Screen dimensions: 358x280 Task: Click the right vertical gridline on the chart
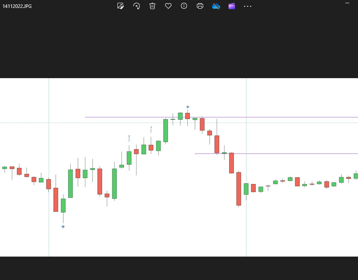[246, 230]
